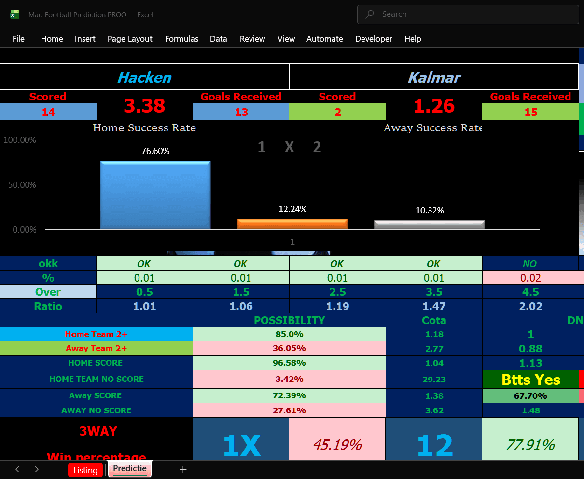Open the Developer ribbon tab

pos(374,39)
